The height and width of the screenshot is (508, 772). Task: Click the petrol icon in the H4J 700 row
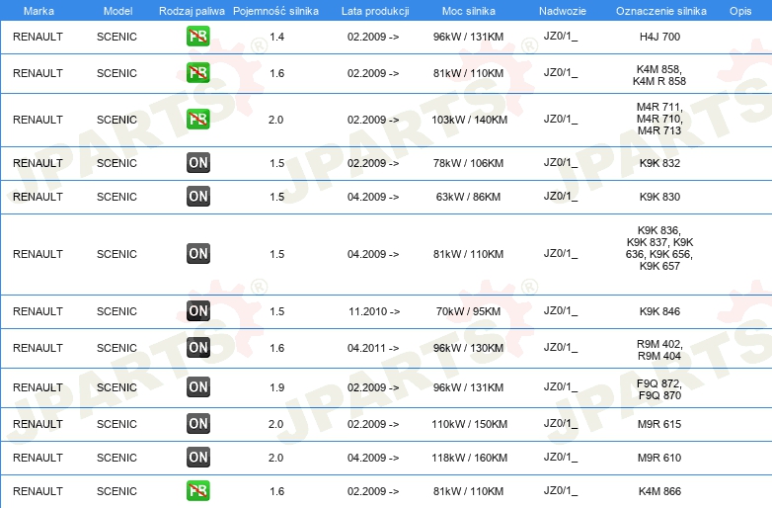click(197, 36)
